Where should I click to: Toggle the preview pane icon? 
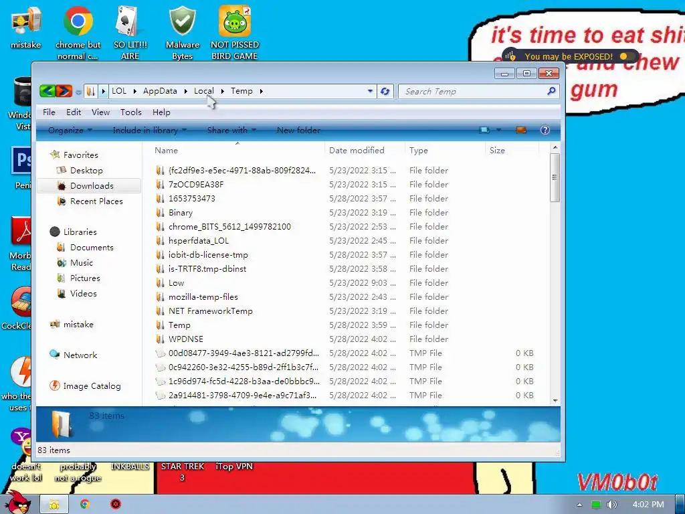pos(520,130)
